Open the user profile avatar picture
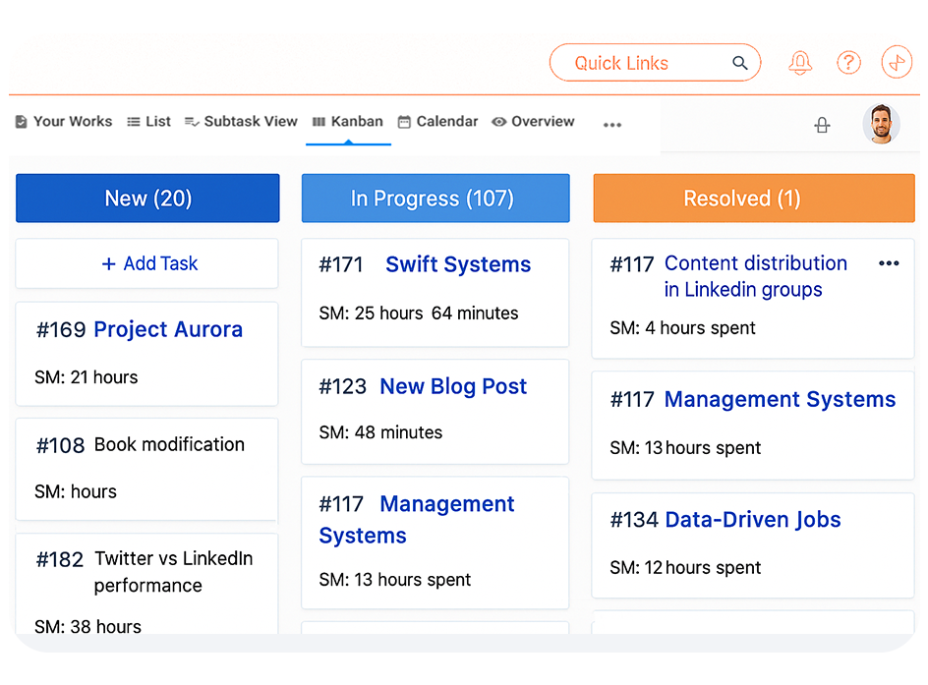 point(882,125)
